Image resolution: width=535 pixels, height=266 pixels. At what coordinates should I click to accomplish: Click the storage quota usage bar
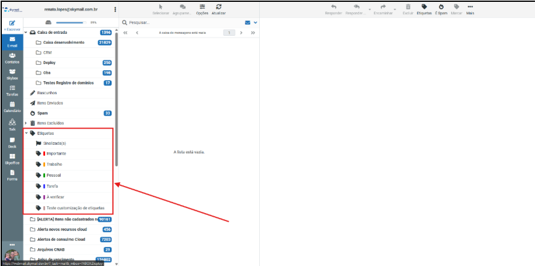point(73,22)
